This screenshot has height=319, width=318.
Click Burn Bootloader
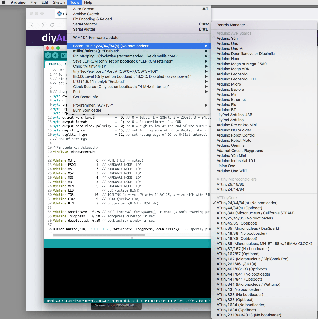pyautogui.click(x=139, y=110)
